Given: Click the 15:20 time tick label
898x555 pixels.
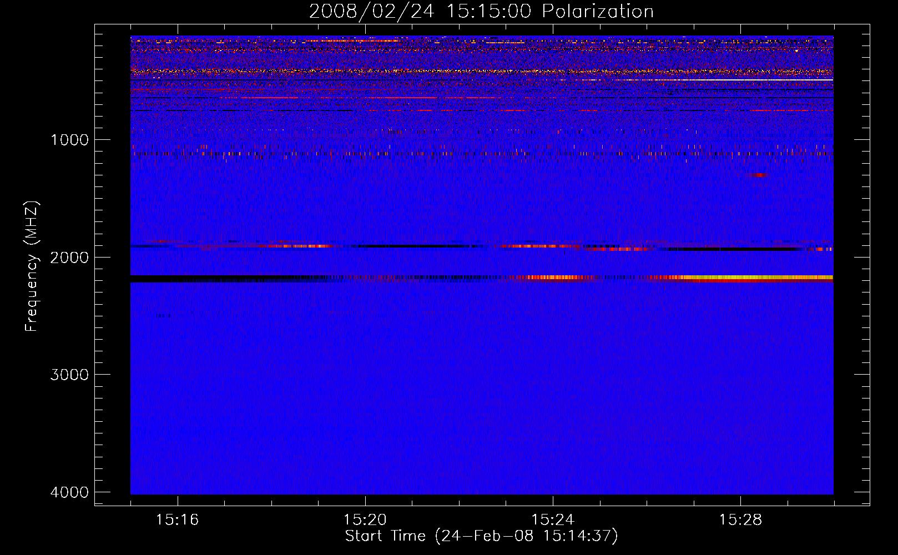Looking at the screenshot, I should click(x=365, y=520).
